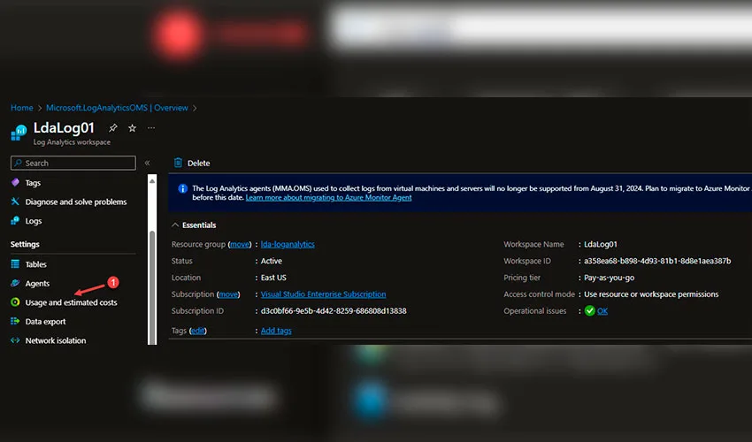The width and height of the screenshot is (752, 442).
Task: Open Microsoft.LogAnalyticsOMS Overview breadcrumb
Action: click(117, 108)
